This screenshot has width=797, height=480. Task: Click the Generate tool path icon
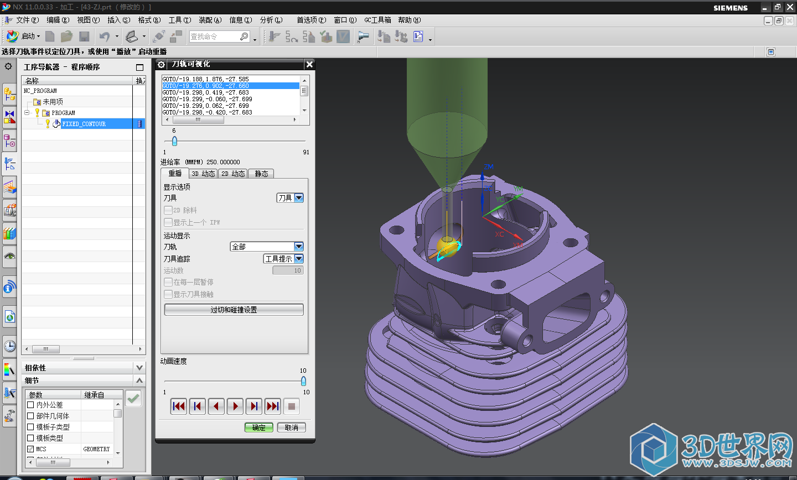pyautogui.click(x=275, y=36)
